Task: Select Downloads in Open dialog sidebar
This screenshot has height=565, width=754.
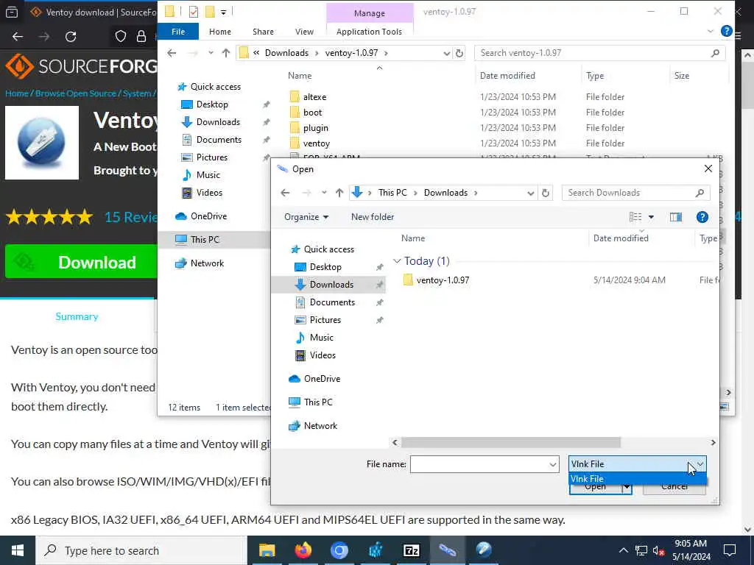Action: pos(331,285)
